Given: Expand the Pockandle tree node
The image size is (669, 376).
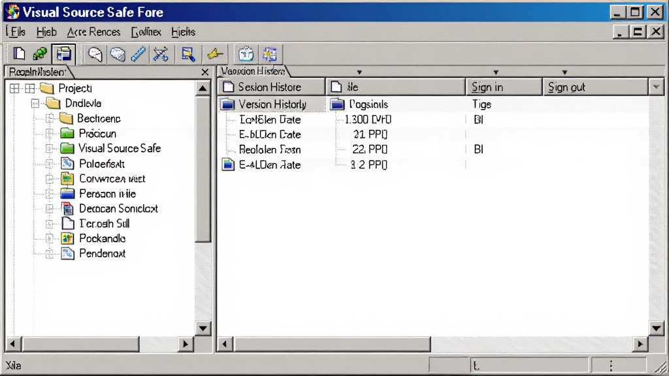Looking at the screenshot, I should coord(50,239).
